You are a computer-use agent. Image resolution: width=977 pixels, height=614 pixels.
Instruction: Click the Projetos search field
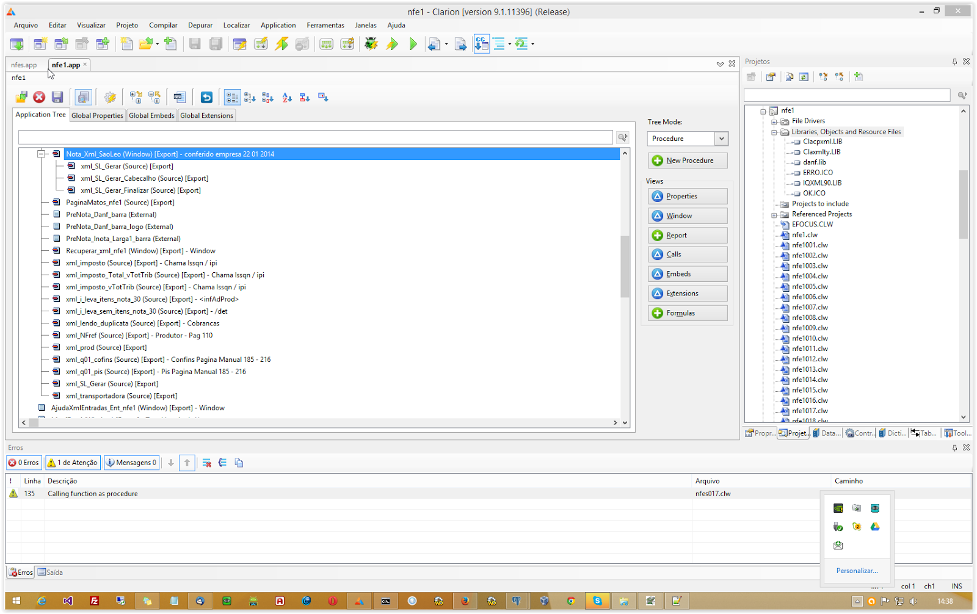(x=846, y=95)
